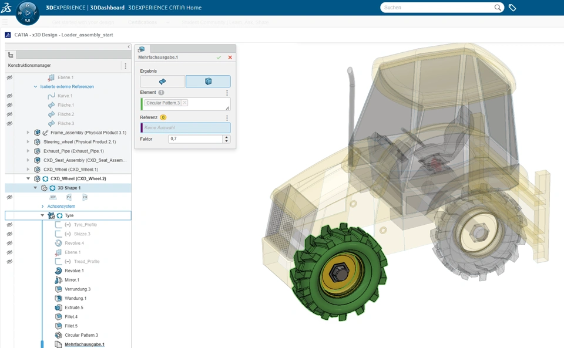Toggle visibility of Fläche.3
The height and width of the screenshot is (348, 564).
(9, 124)
